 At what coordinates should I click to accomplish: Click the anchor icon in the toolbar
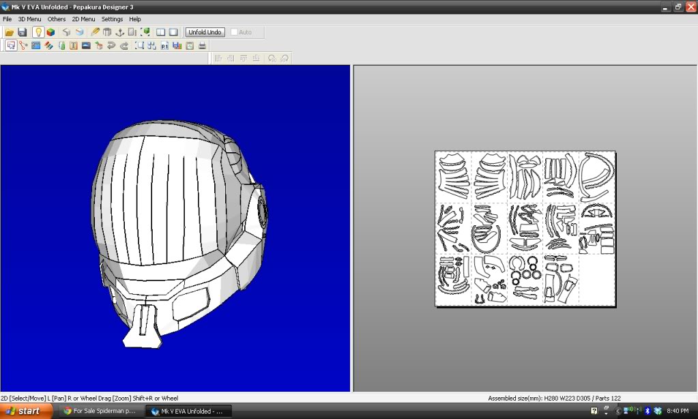(119, 32)
